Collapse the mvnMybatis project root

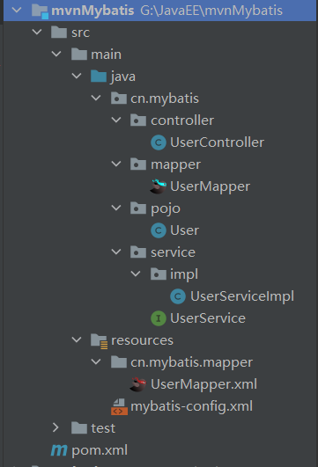[17, 10]
